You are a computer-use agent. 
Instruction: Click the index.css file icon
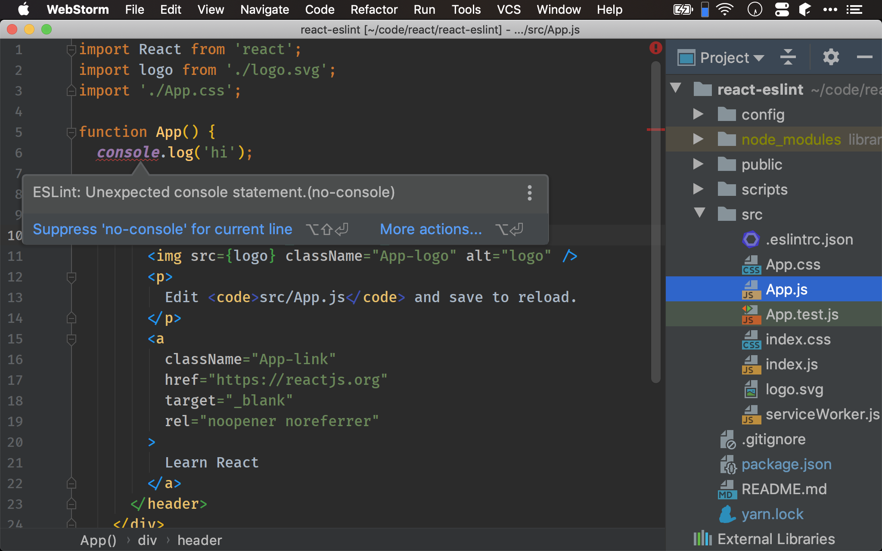(751, 340)
